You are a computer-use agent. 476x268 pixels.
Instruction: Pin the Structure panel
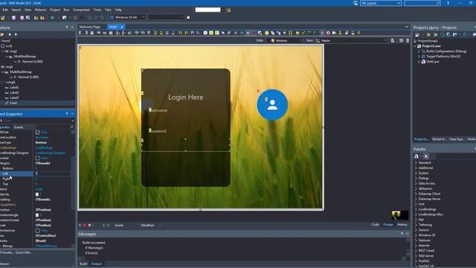tap(67, 28)
